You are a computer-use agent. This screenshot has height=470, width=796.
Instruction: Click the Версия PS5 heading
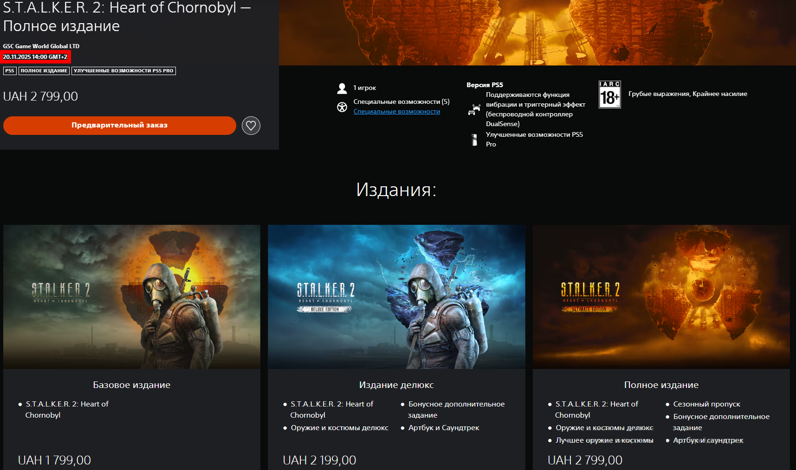point(485,85)
